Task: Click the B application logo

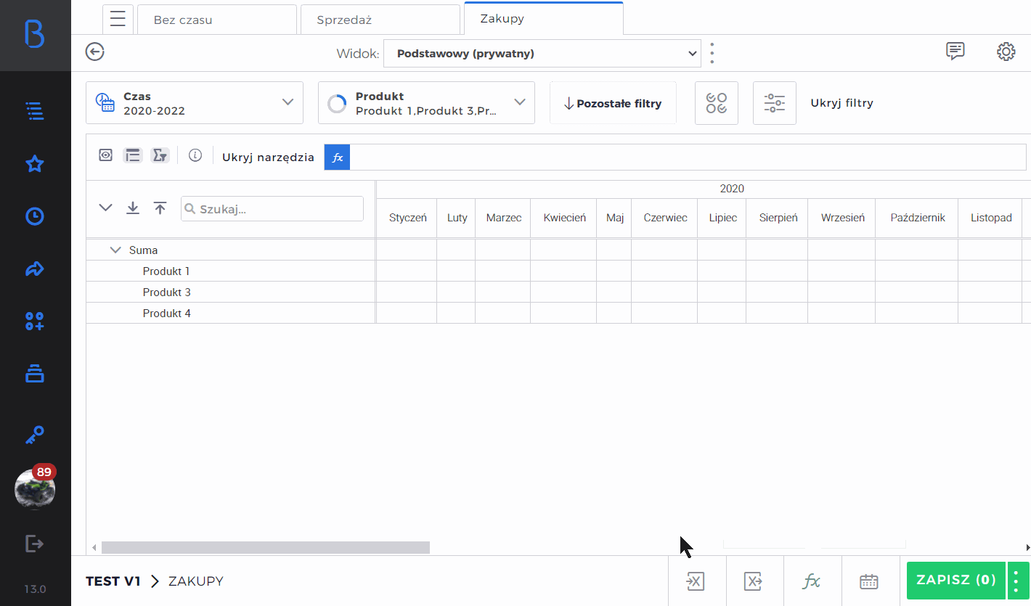Action: (35, 34)
